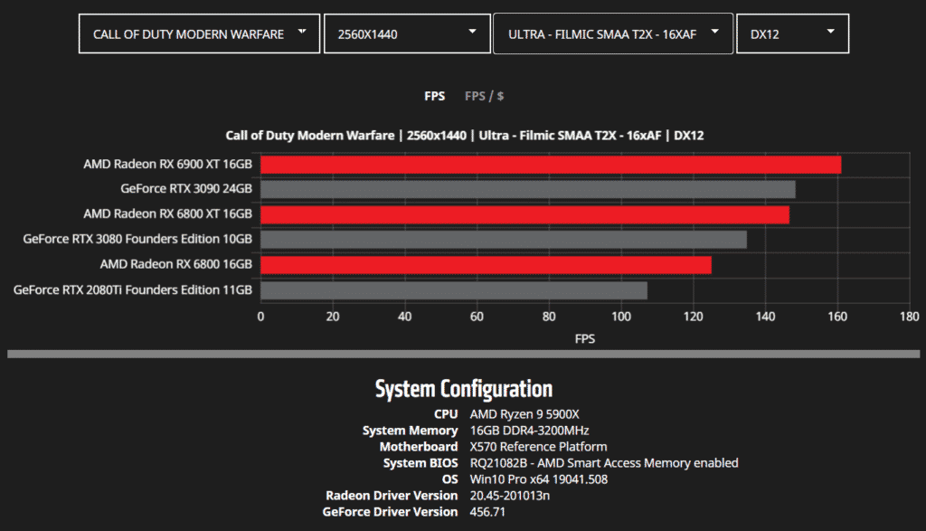The height and width of the screenshot is (531, 926).
Task: Click the AMD Radeon RX 6900 XT 16GB label
Action: coord(167,165)
